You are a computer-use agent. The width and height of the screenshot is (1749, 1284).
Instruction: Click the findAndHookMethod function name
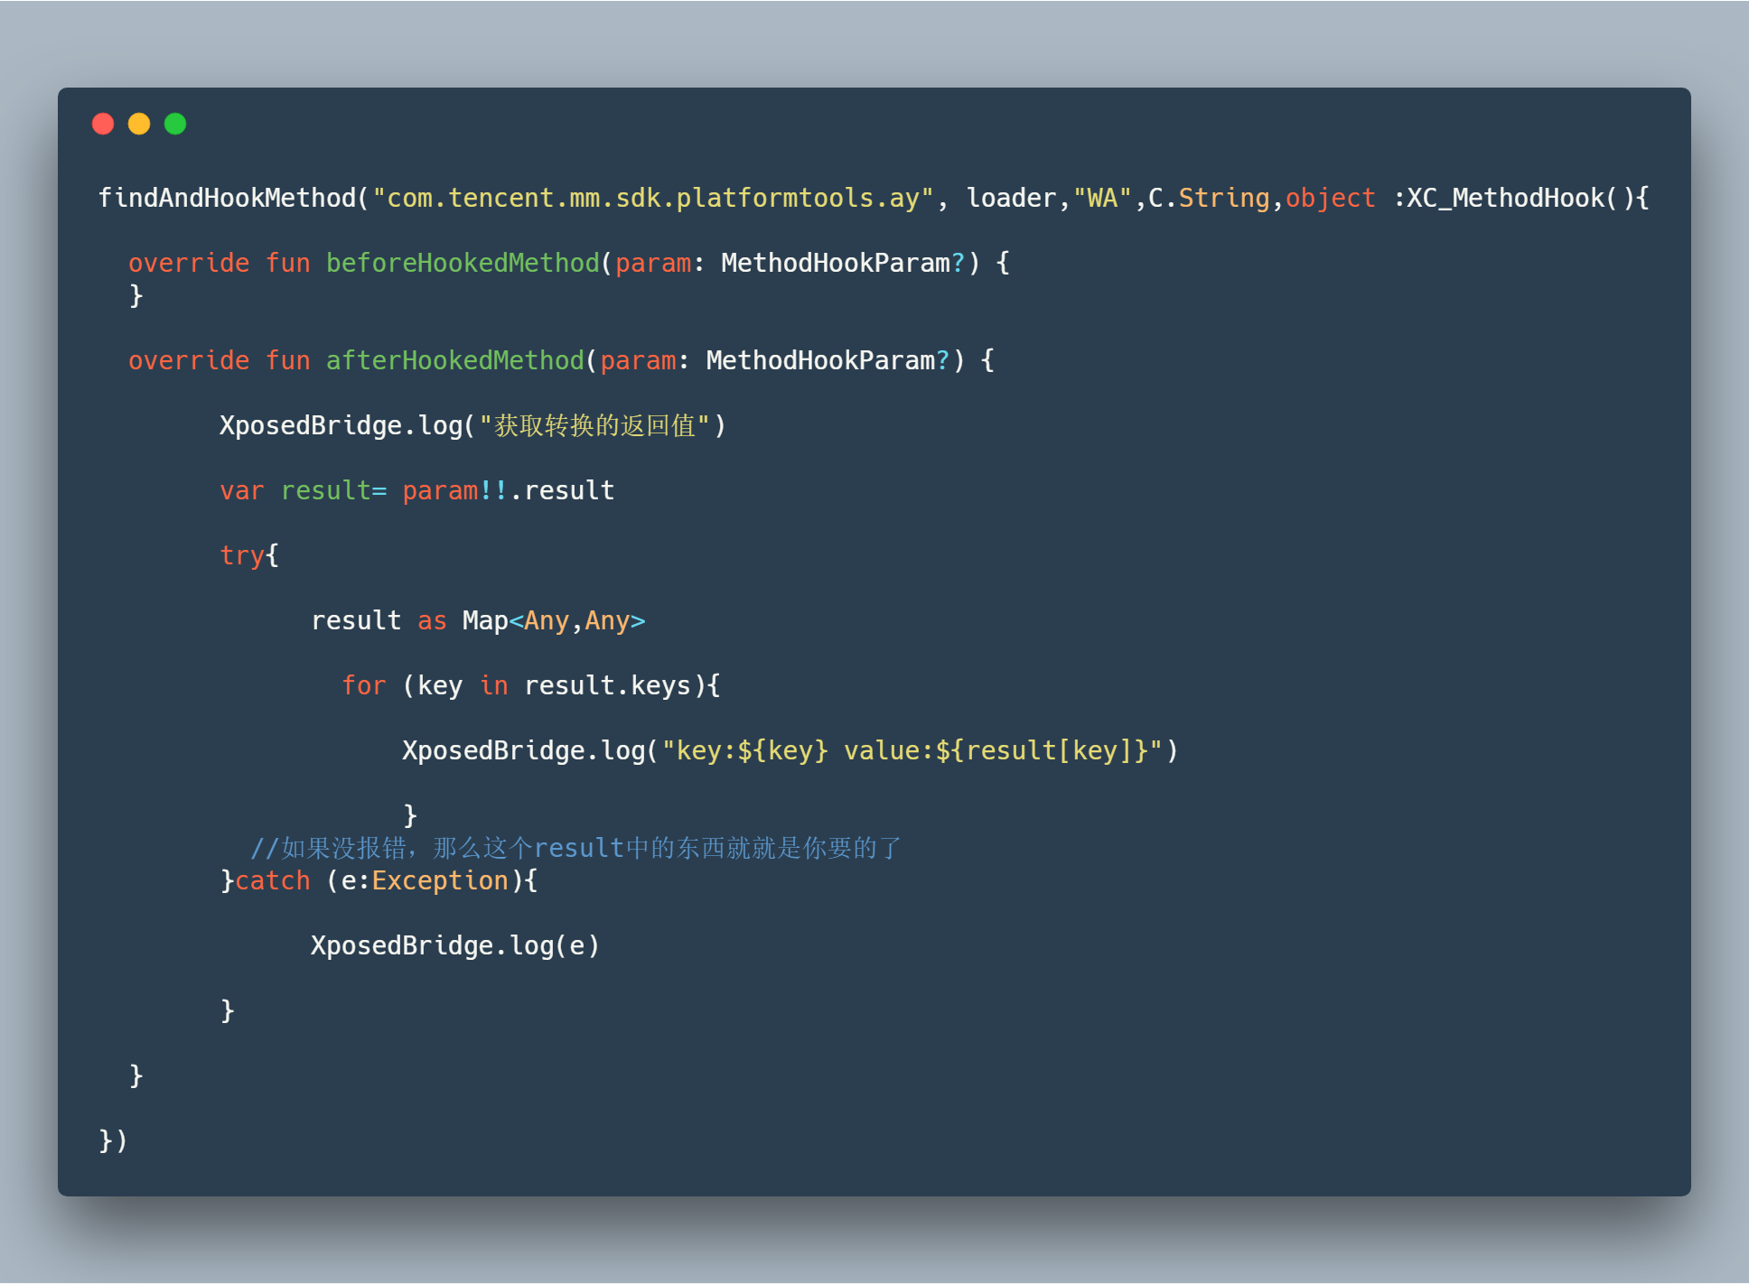227,198
